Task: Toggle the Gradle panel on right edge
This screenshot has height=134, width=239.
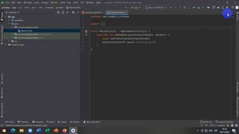Action: pyautogui.click(x=238, y=16)
